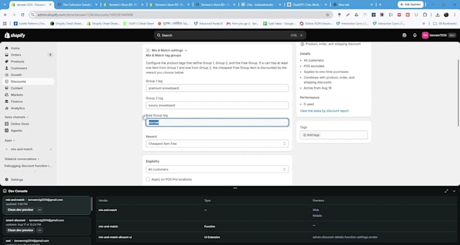Image resolution: width=460 pixels, height=245 pixels.
Task: Click the Dev Console title icon
Action: point(5,191)
